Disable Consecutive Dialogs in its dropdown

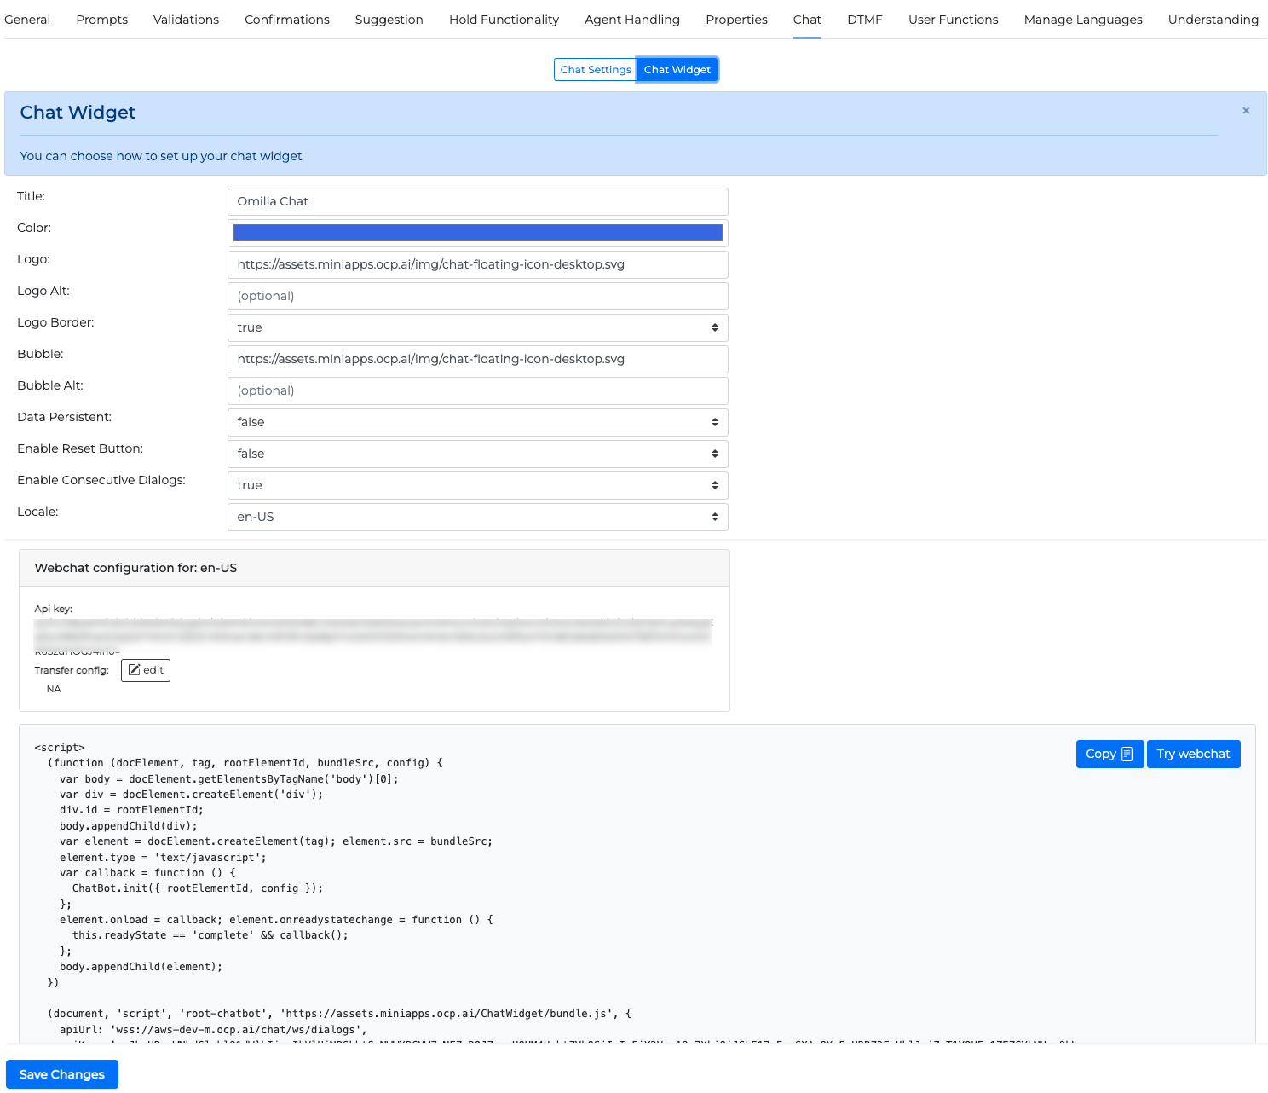pos(477,485)
